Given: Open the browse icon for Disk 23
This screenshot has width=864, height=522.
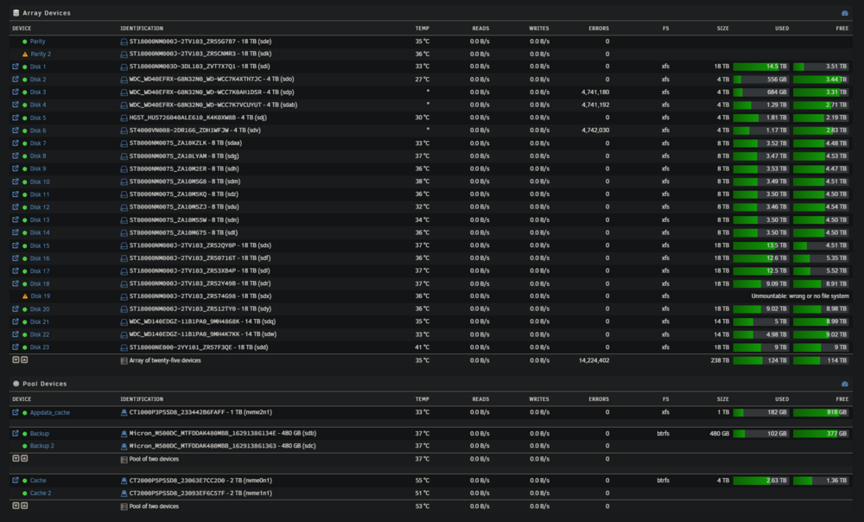Looking at the screenshot, I should 16,347.
